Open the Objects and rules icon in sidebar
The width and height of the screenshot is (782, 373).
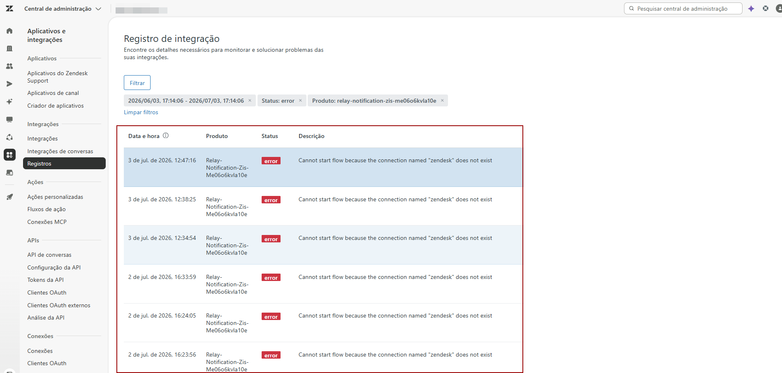(9, 137)
